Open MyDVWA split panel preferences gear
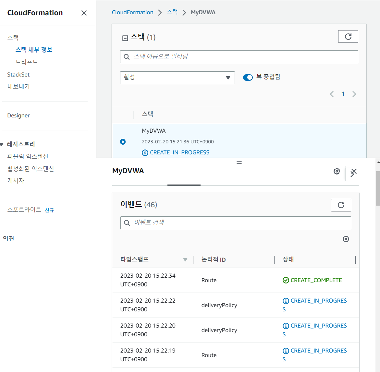 point(337,171)
